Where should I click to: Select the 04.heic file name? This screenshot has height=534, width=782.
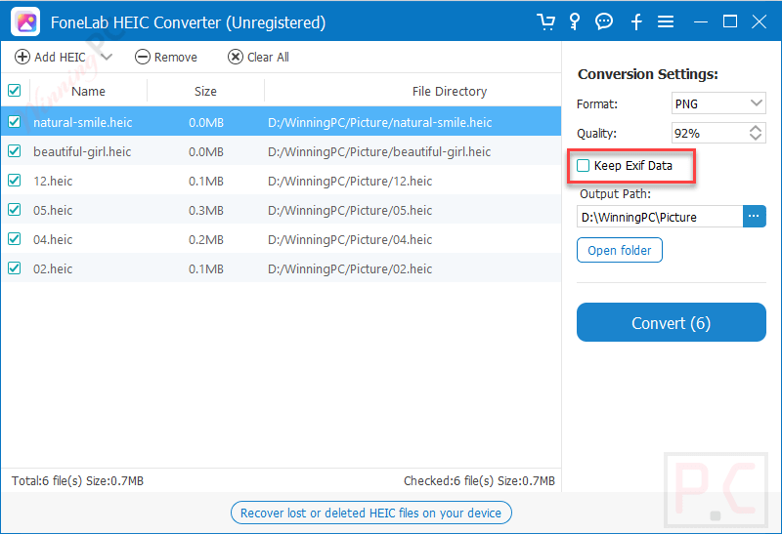pyautogui.click(x=53, y=240)
